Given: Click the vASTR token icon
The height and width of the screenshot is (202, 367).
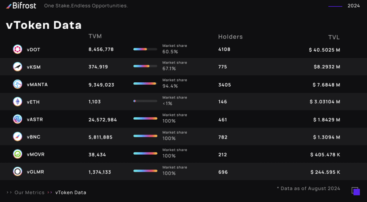Looking at the screenshot, I should tap(18, 119).
